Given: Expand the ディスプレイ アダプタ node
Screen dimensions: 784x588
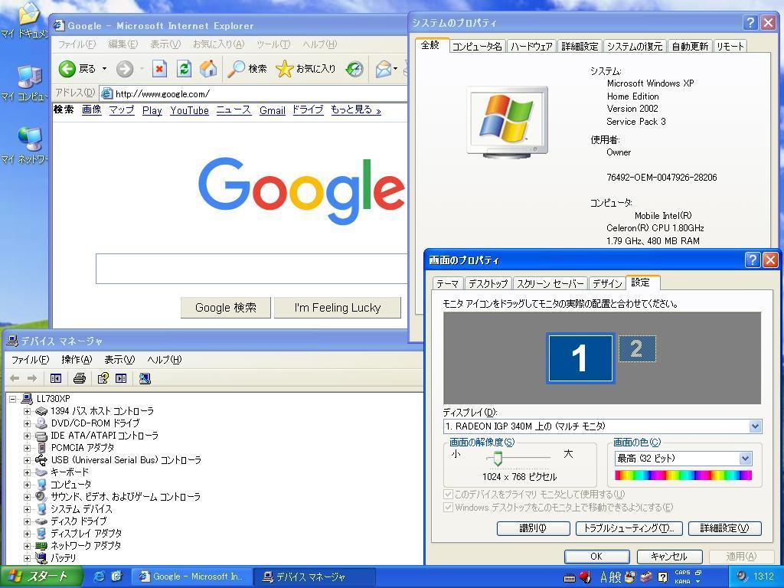Looking at the screenshot, I should (x=27, y=534).
